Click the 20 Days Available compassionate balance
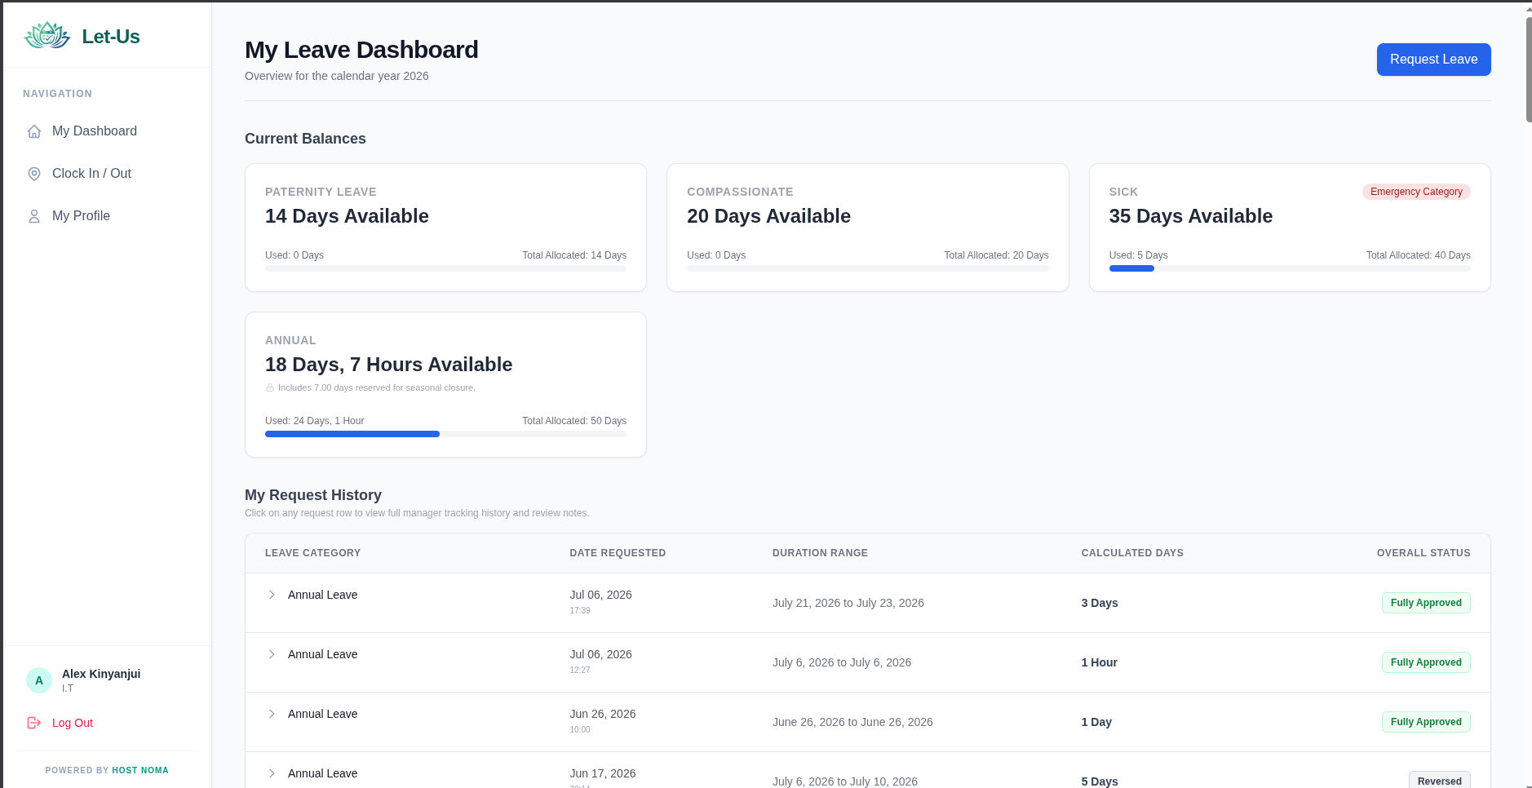1532x788 pixels. coord(768,216)
